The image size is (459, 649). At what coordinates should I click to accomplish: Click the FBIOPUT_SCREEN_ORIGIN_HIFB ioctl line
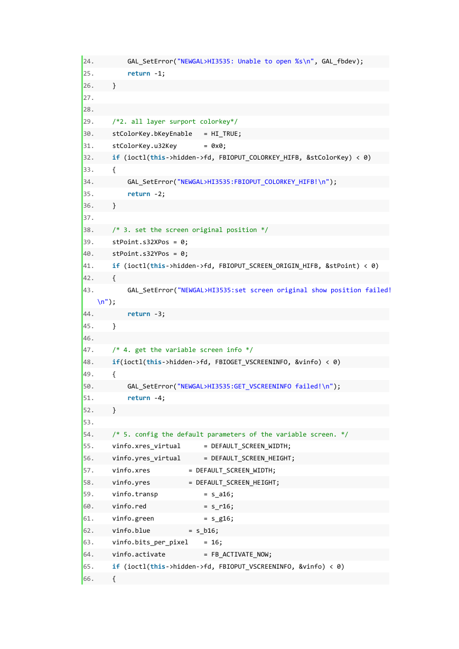point(245,266)
